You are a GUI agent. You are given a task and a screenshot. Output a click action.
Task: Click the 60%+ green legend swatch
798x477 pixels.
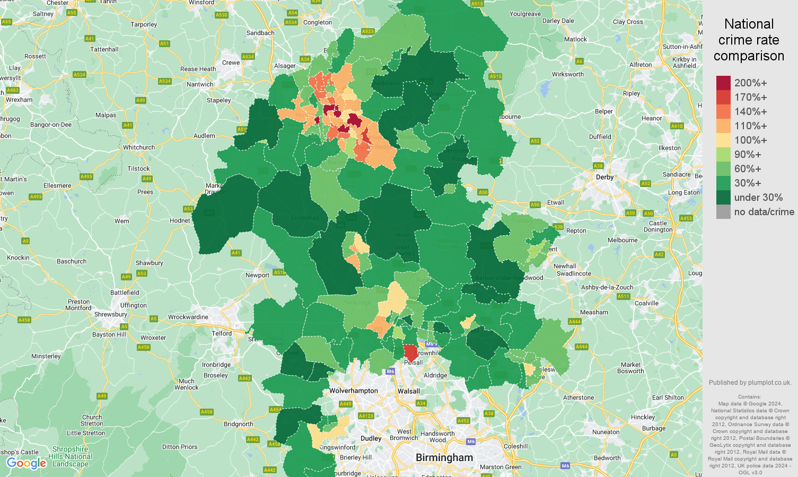(x=723, y=169)
